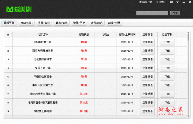Image resolution: width=193 pixels, height=124 pixels.
Task: Select the 不懂约会第三季 title cell
Action: pyautogui.click(x=43, y=77)
